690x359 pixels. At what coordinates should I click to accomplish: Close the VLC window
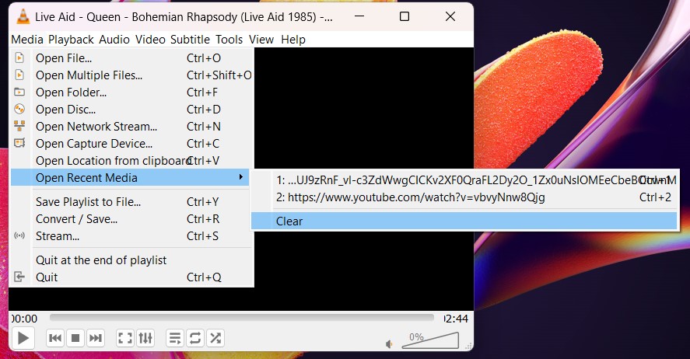(450, 16)
